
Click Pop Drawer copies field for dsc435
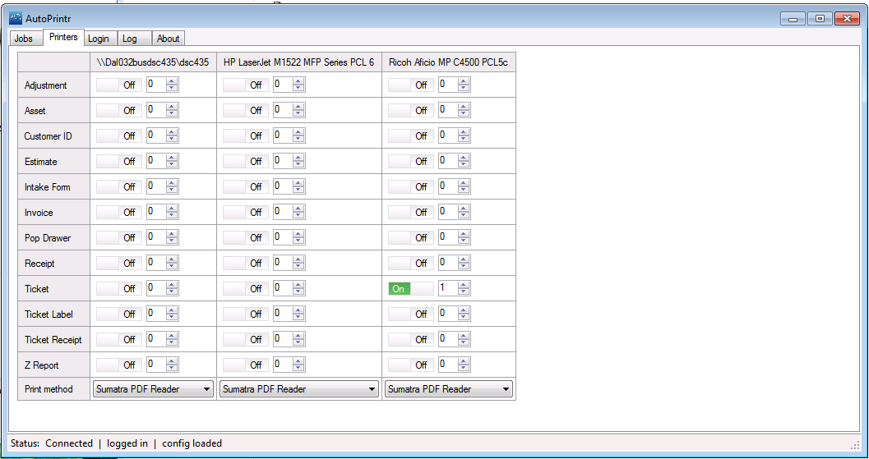pyautogui.click(x=155, y=238)
